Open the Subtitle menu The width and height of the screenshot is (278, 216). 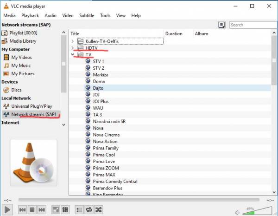87,15
